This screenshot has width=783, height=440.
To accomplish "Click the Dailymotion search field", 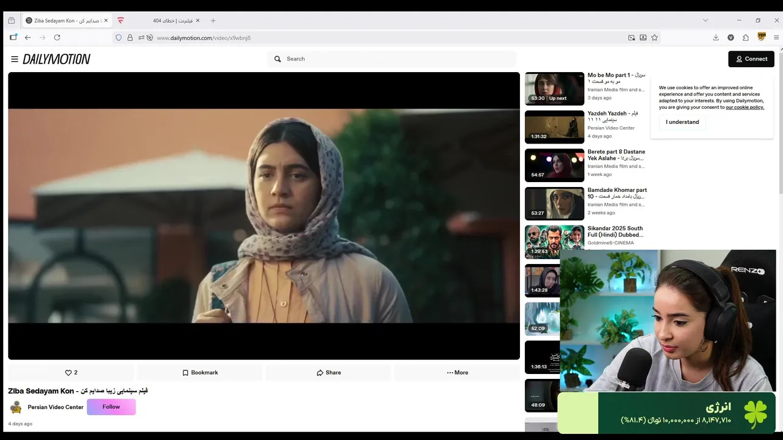I will click(391, 59).
